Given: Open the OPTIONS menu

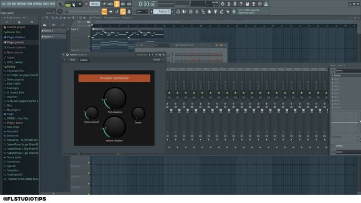Looking at the screenshot, I should point(38,4).
